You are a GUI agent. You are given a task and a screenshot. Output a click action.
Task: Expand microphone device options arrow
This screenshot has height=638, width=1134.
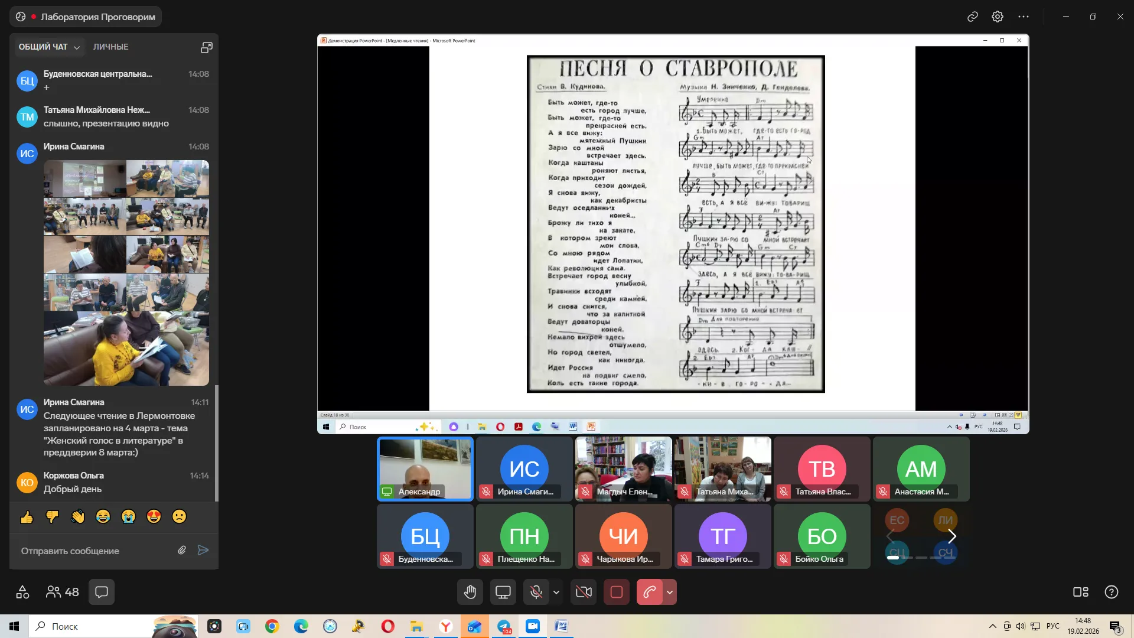556,592
